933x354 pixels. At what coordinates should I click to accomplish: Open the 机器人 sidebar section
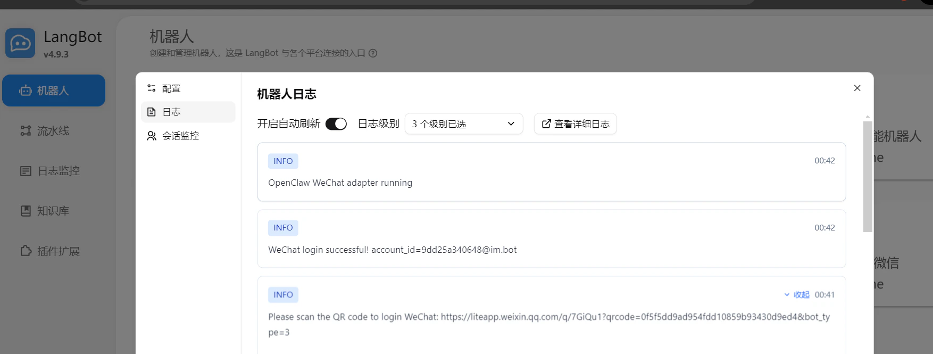tap(54, 90)
